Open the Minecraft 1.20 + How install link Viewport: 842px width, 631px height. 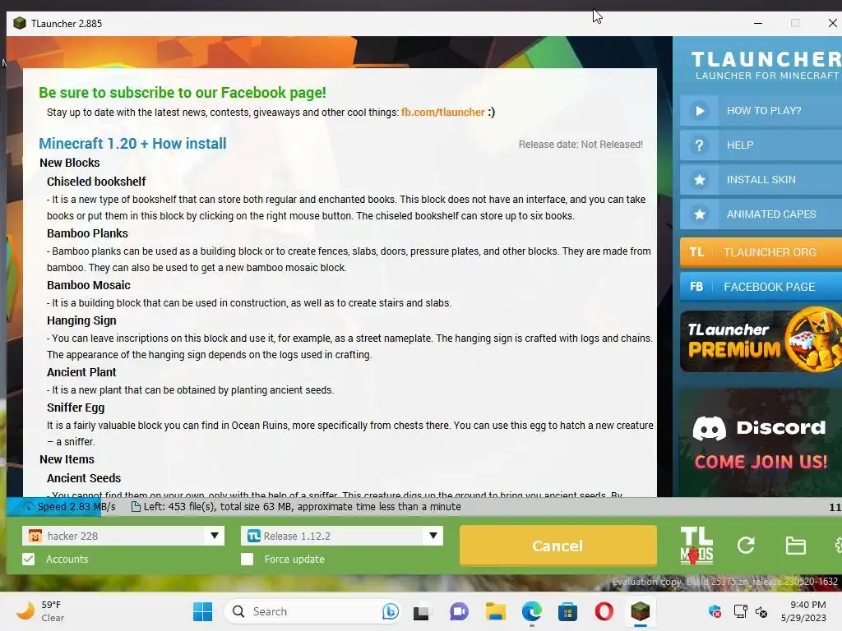point(132,144)
